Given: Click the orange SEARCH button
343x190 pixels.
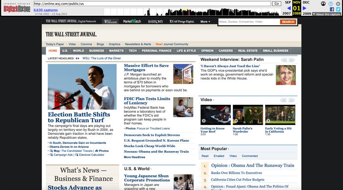Looking at the screenshot, I should point(288,22).
